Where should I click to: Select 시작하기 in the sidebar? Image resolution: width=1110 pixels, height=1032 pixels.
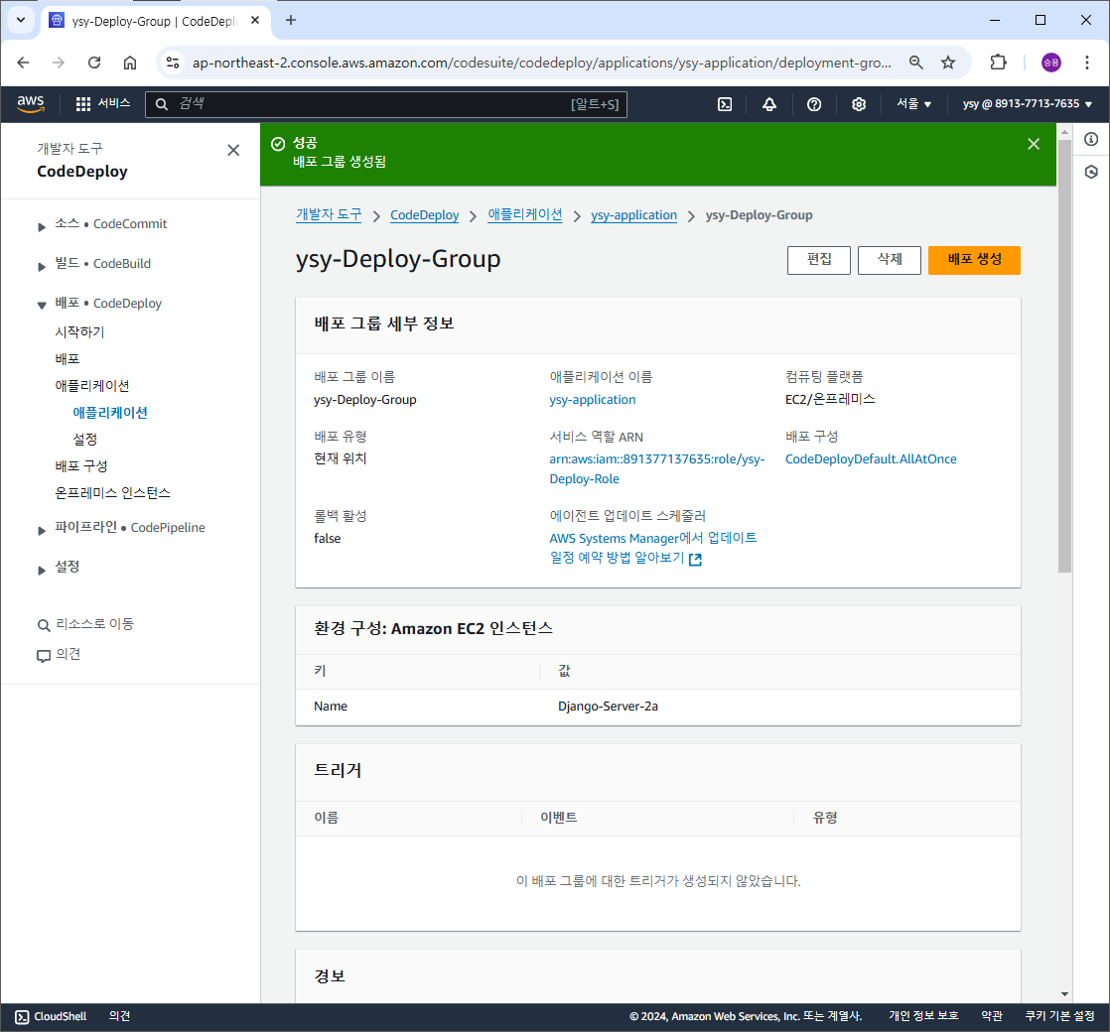click(79, 331)
